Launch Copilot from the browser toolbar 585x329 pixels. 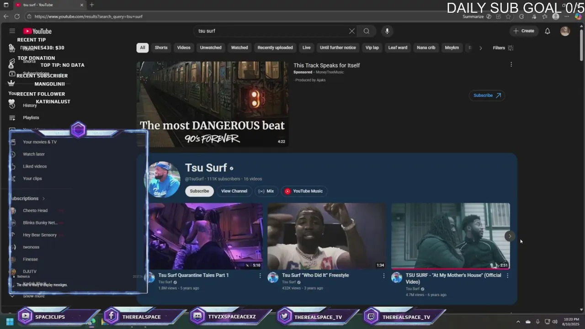(578, 16)
